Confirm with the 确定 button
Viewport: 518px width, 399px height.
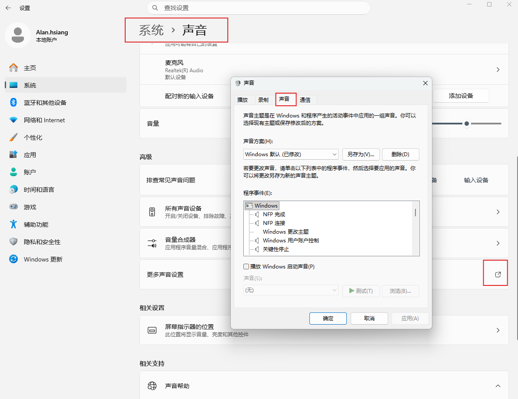click(x=328, y=318)
